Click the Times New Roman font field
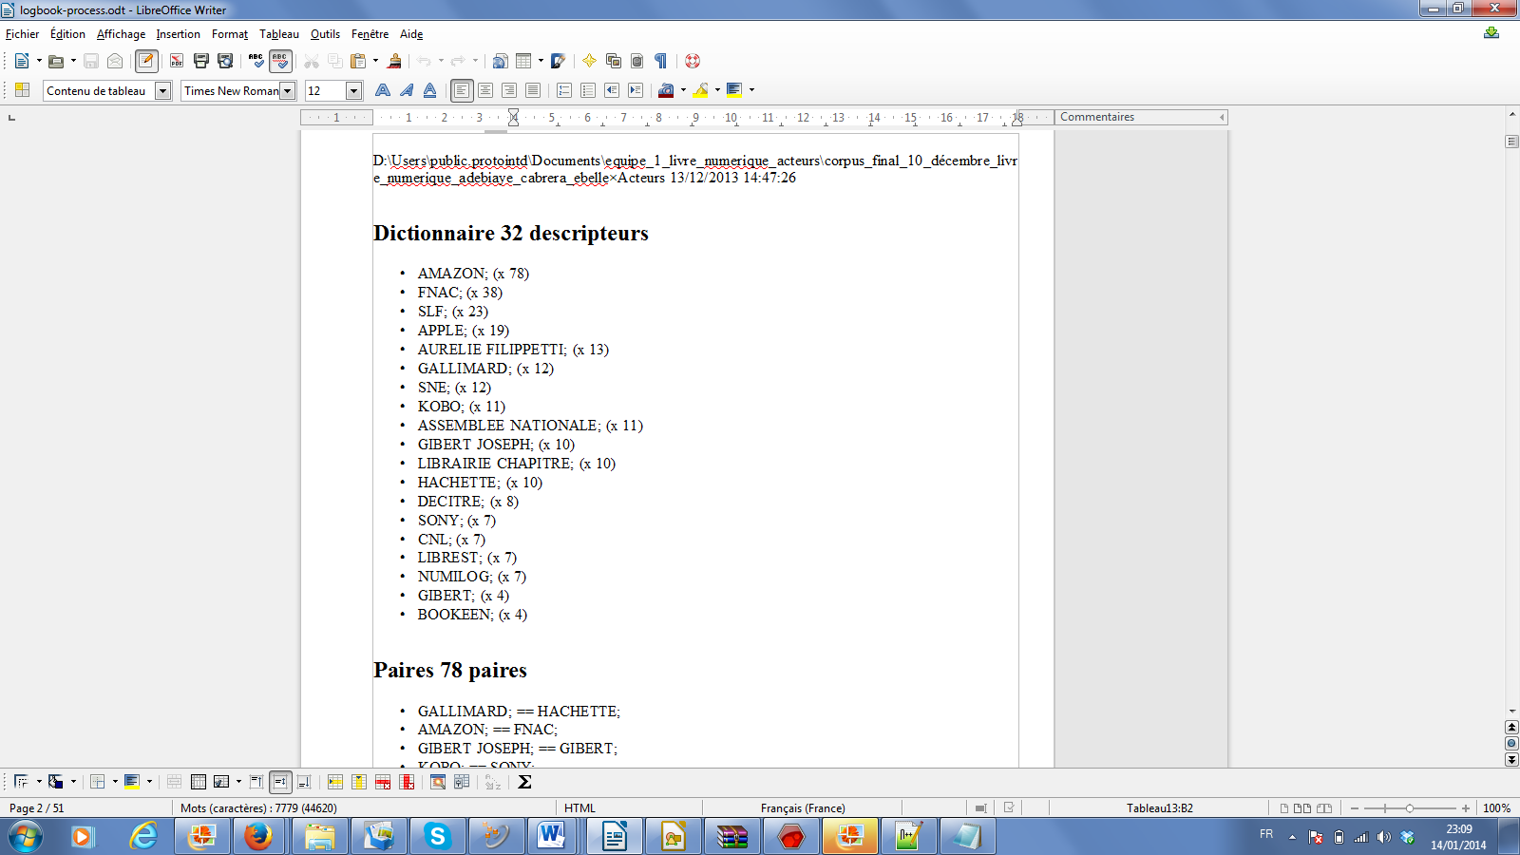The width and height of the screenshot is (1520, 855). (232, 90)
